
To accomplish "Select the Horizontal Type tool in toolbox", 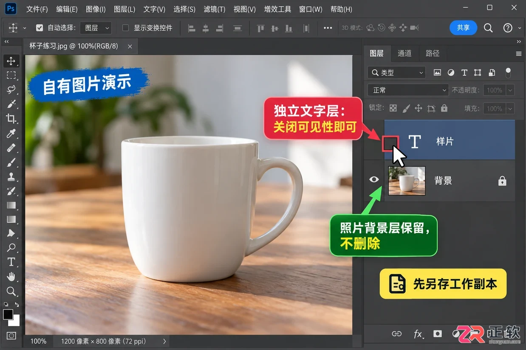I will [11, 262].
